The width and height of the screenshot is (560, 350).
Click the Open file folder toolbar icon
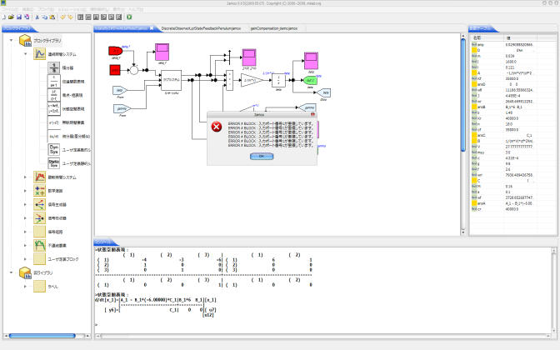[x=12, y=17]
